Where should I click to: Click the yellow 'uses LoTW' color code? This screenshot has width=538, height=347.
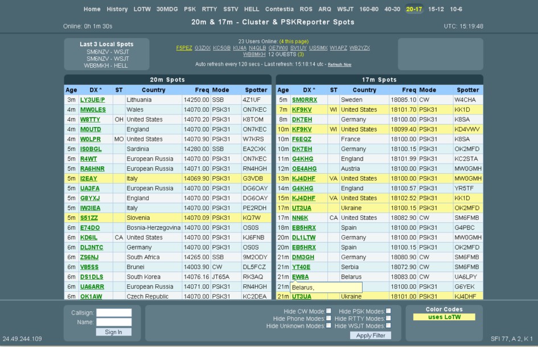pos(443,317)
